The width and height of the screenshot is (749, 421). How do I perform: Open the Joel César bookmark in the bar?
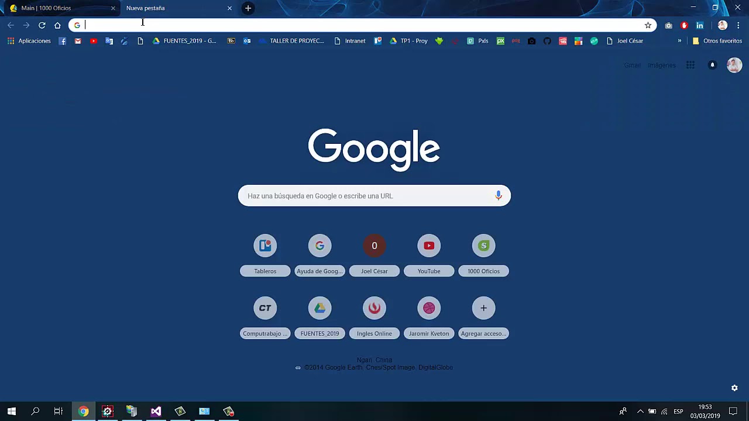point(624,41)
